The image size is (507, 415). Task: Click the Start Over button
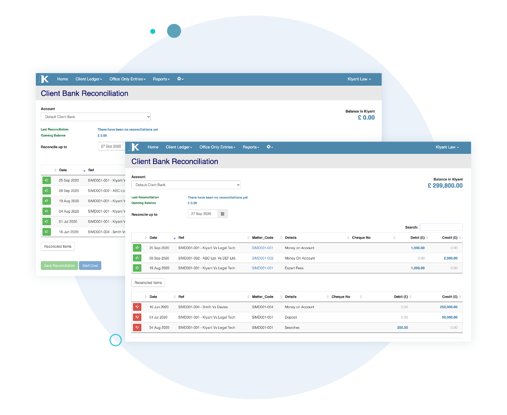point(90,265)
